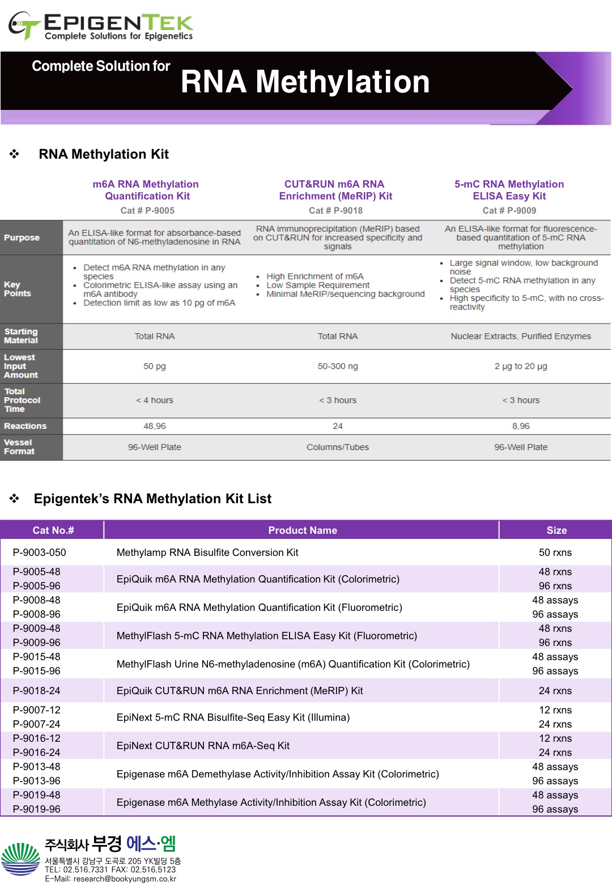Select catalog number P-9005-48
Viewport: 612px width, 884px height.
tap(37, 572)
